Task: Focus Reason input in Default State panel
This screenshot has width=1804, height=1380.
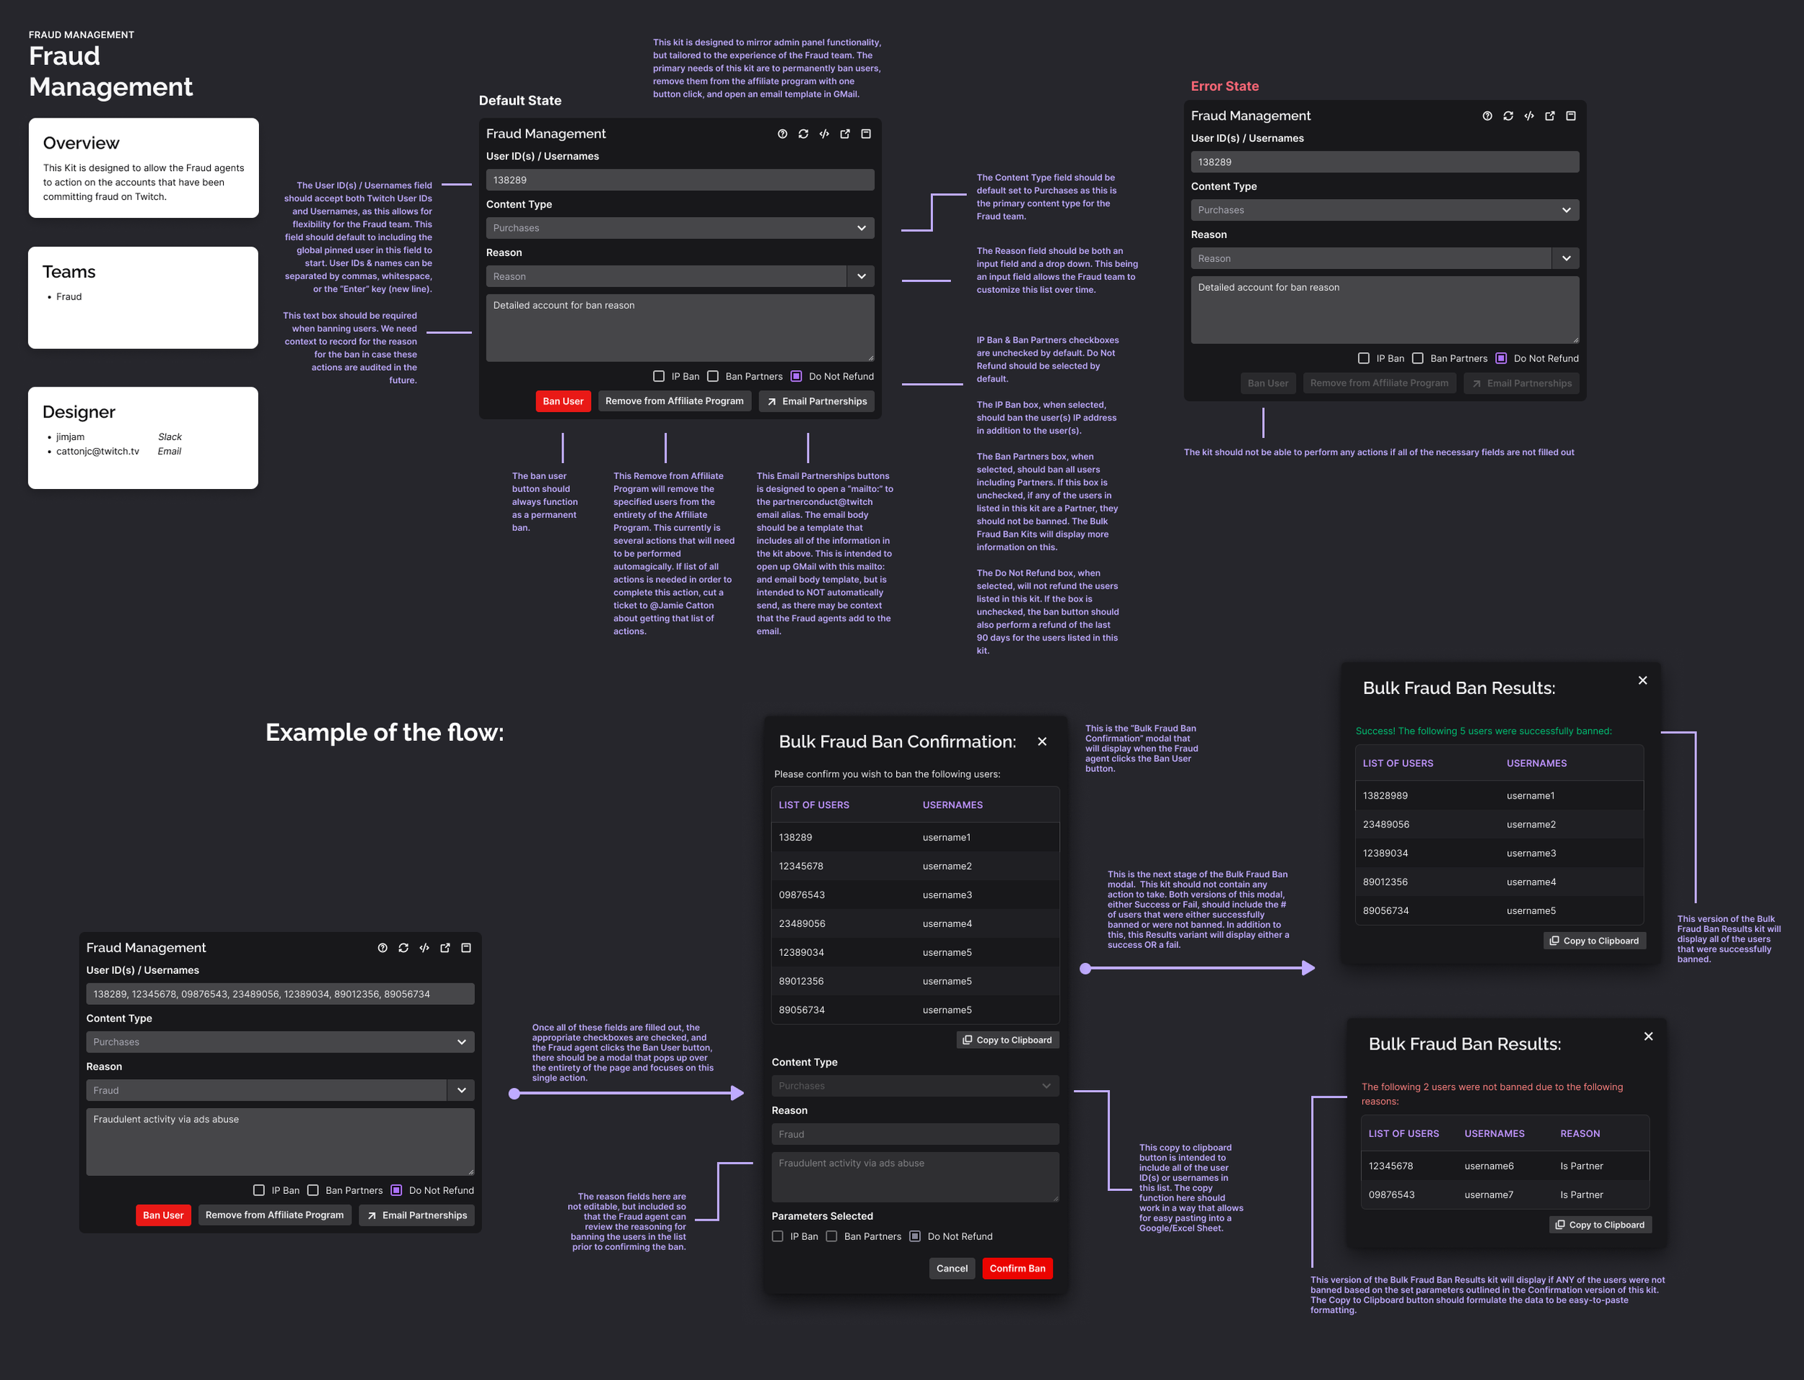Action: (x=666, y=277)
